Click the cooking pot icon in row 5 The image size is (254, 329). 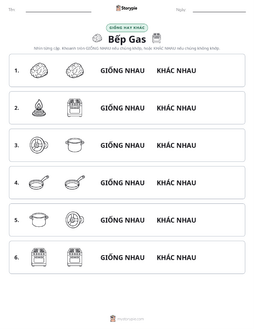pos(39,220)
